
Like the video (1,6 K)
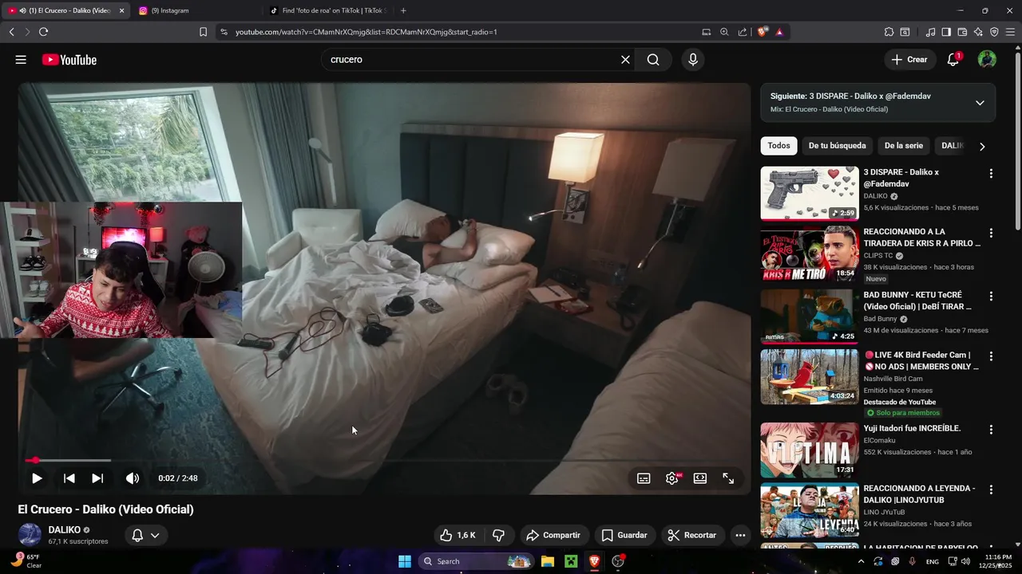(x=458, y=535)
